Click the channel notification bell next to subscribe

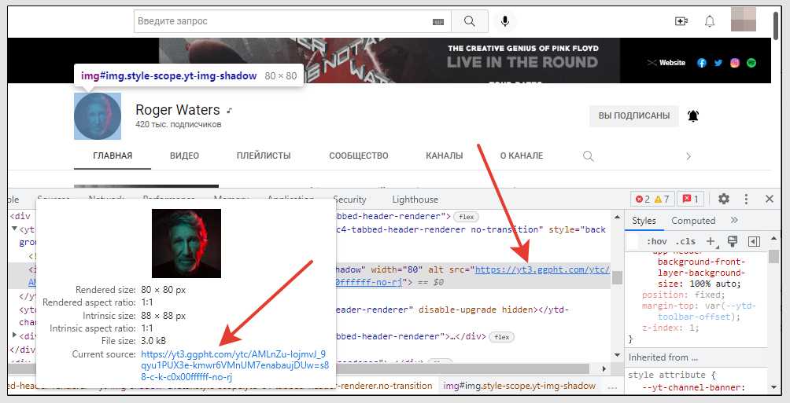692,116
